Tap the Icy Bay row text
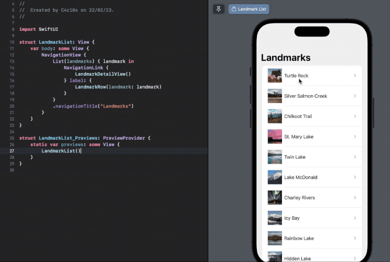This screenshot has height=262, width=390. pyautogui.click(x=292, y=218)
